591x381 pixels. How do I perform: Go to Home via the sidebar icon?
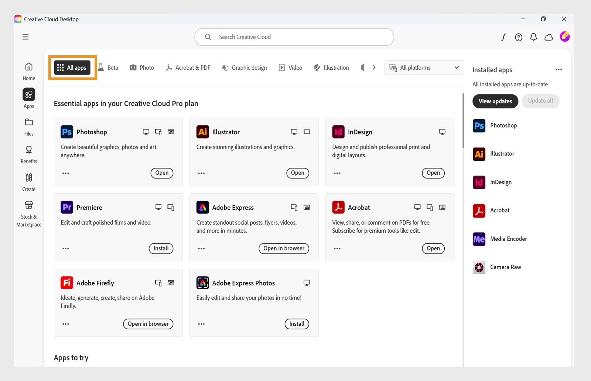coord(28,70)
